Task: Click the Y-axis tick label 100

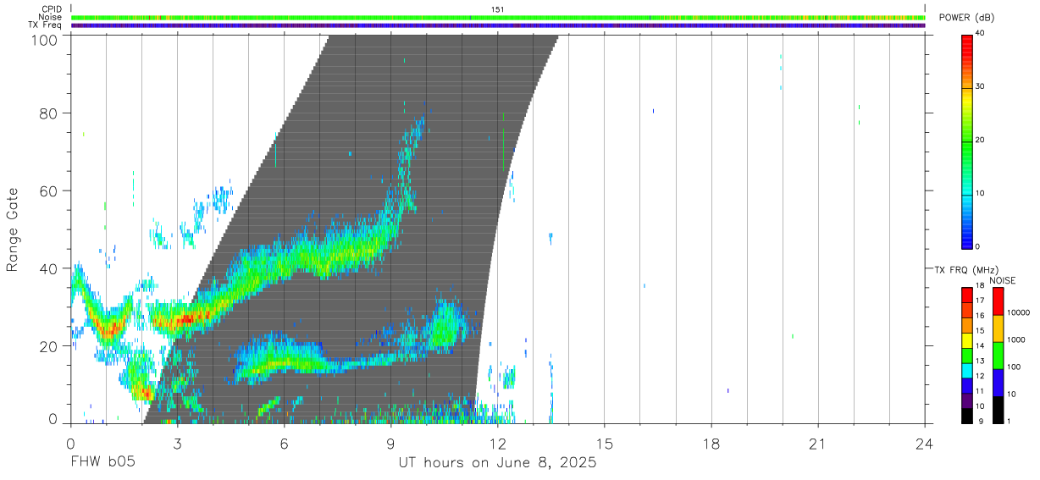Action: pyautogui.click(x=45, y=40)
